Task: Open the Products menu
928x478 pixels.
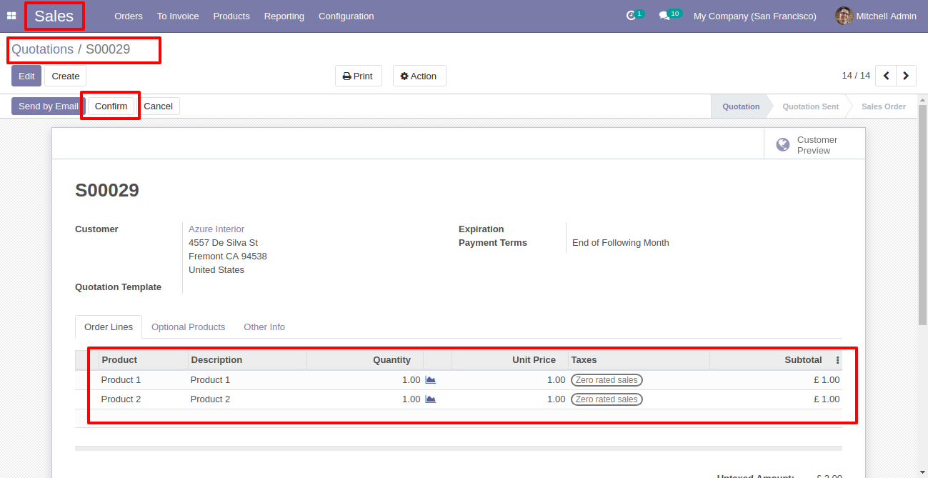Action: 231,16
